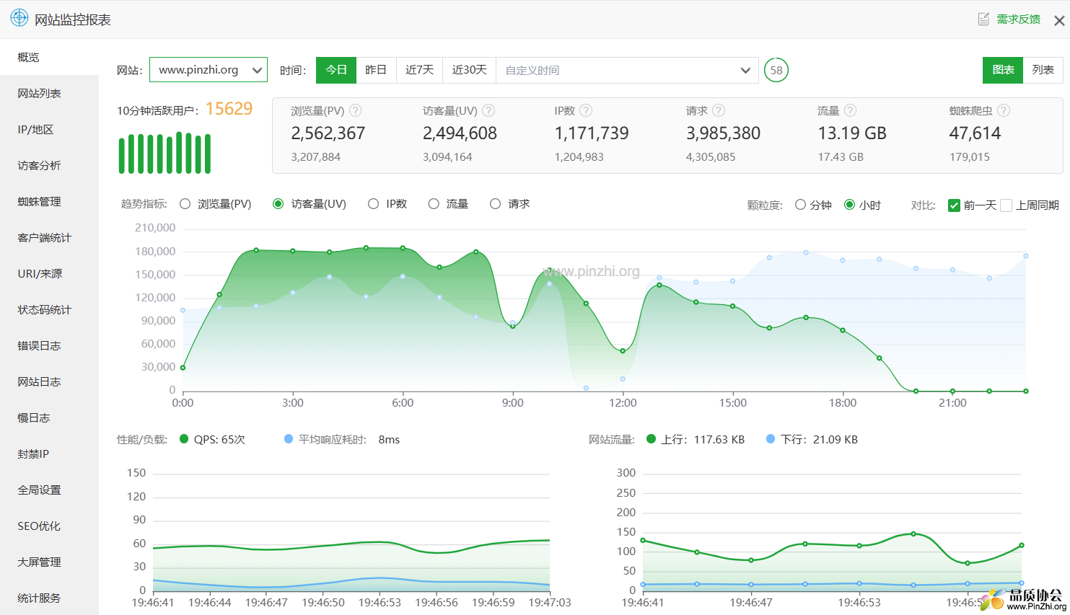This screenshot has width=1070, height=615.
Task: Click the IP count value 1,171,739
Action: pos(592,133)
